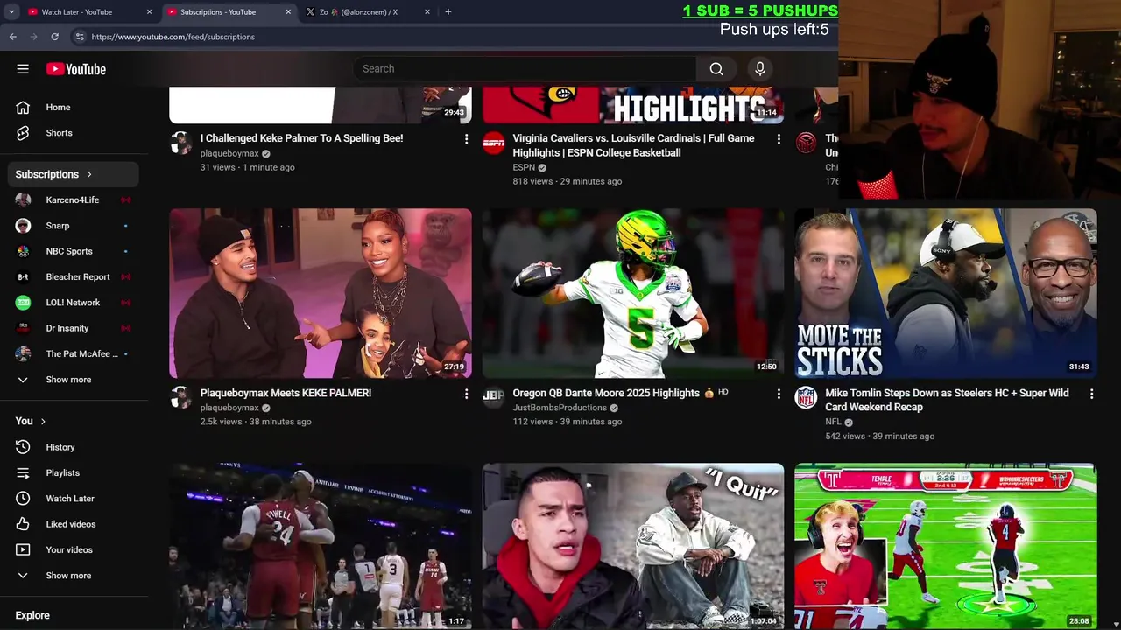The width and height of the screenshot is (1121, 630).
Task: Open options menu for Virginia vs Louisville video
Action: (x=779, y=139)
